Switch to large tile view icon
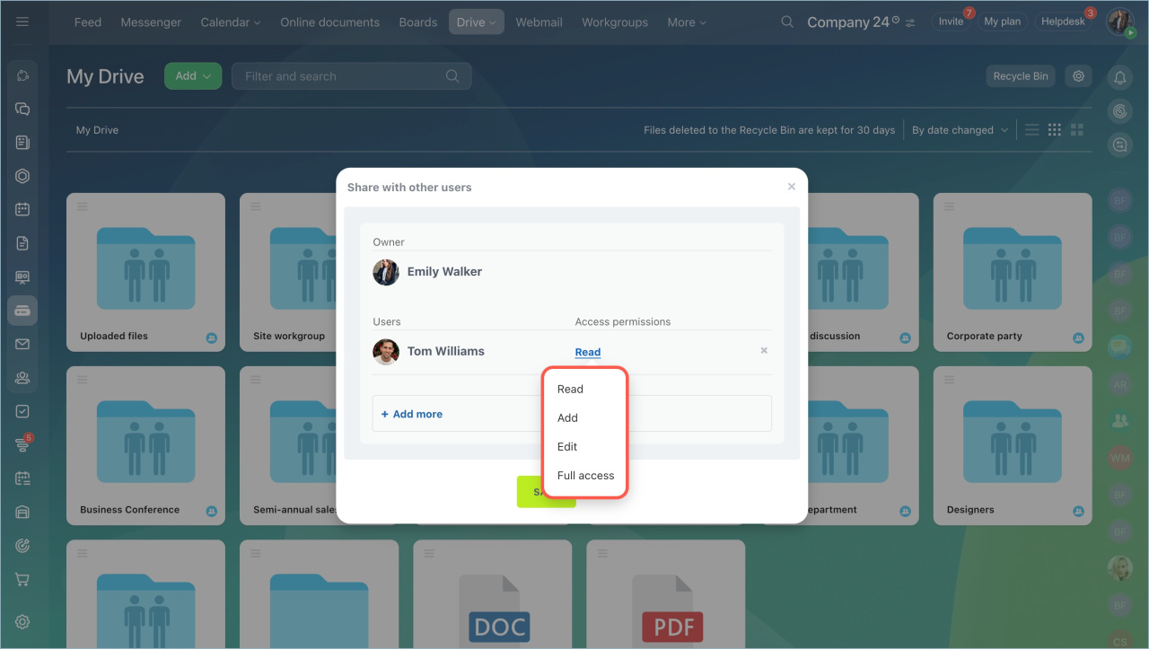Viewport: 1149px width, 649px height. pyautogui.click(x=1077, y=130)
